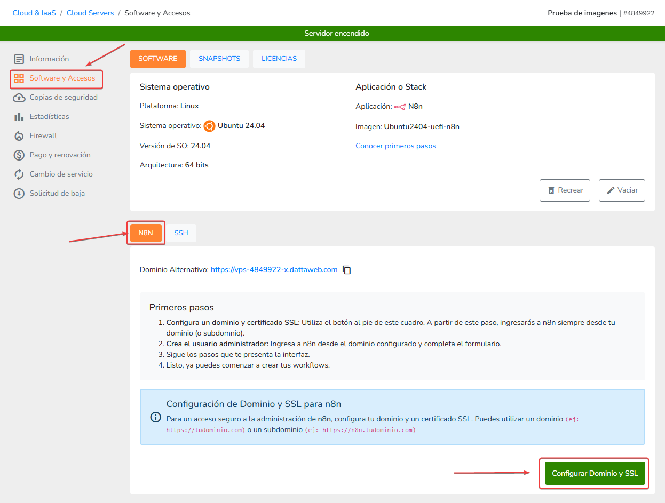The height and width of the screenshot is (503, 665).
Task: Open the Conocer primeros pasos link
Action: pos(395,146)
